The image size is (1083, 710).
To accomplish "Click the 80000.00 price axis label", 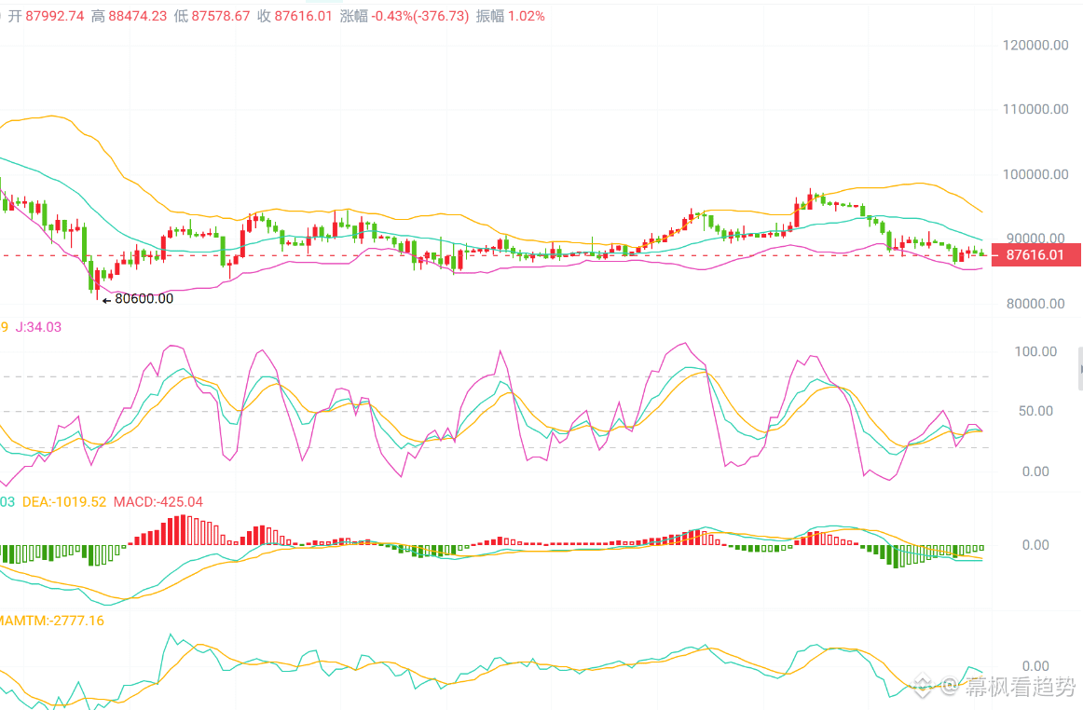I will click(1035, 304).
